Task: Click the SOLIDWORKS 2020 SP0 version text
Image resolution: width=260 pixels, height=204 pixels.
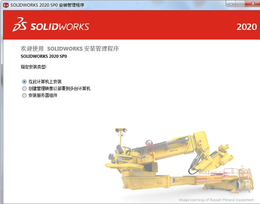Action: point(44,57)
